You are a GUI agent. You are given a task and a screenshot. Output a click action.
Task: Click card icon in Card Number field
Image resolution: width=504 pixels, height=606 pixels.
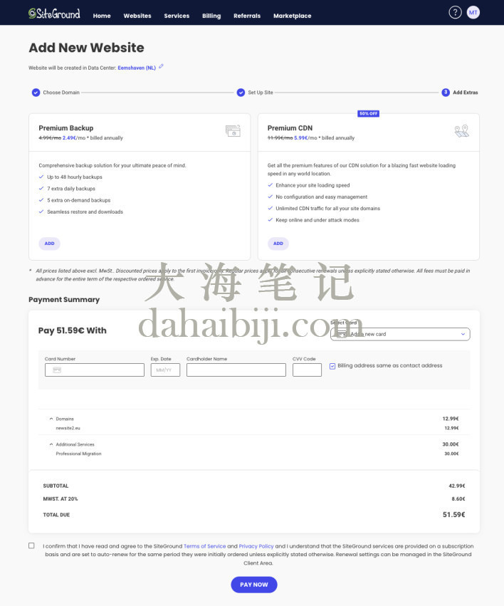coord(57,370)
